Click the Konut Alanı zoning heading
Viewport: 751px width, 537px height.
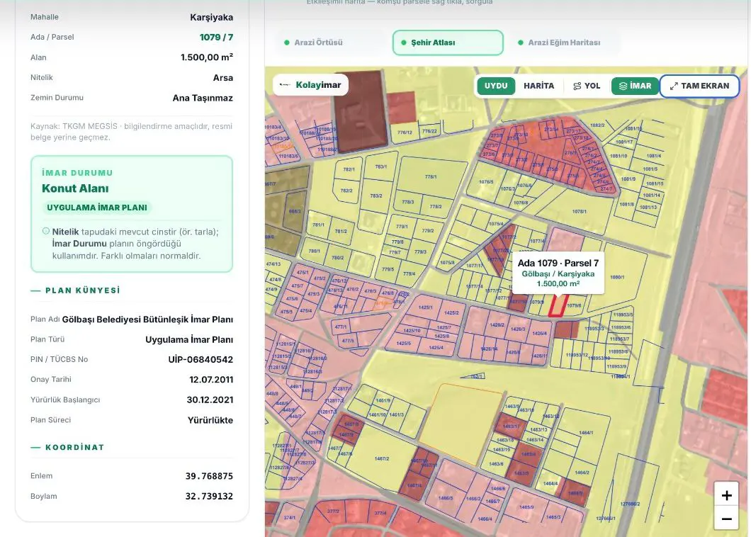75,188
